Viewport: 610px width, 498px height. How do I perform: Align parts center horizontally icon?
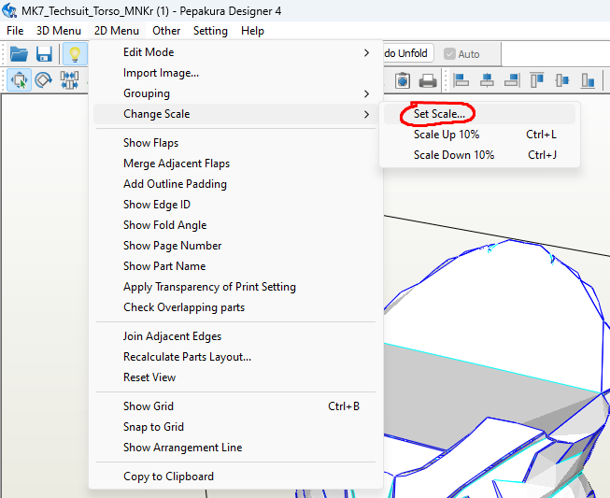(x=487, y=80)
